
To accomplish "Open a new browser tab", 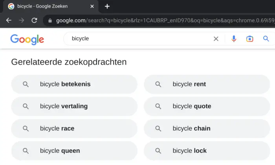I will [107, 7].
